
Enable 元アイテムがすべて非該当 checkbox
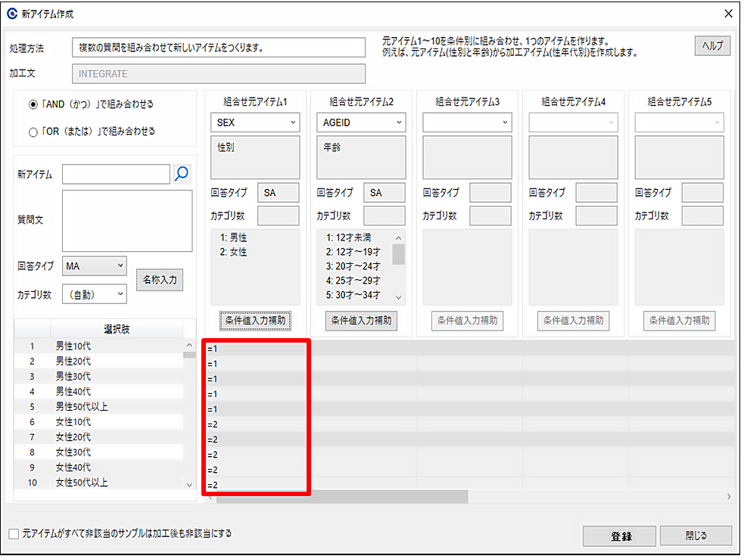pyautogui.click(x=14, y=534)
